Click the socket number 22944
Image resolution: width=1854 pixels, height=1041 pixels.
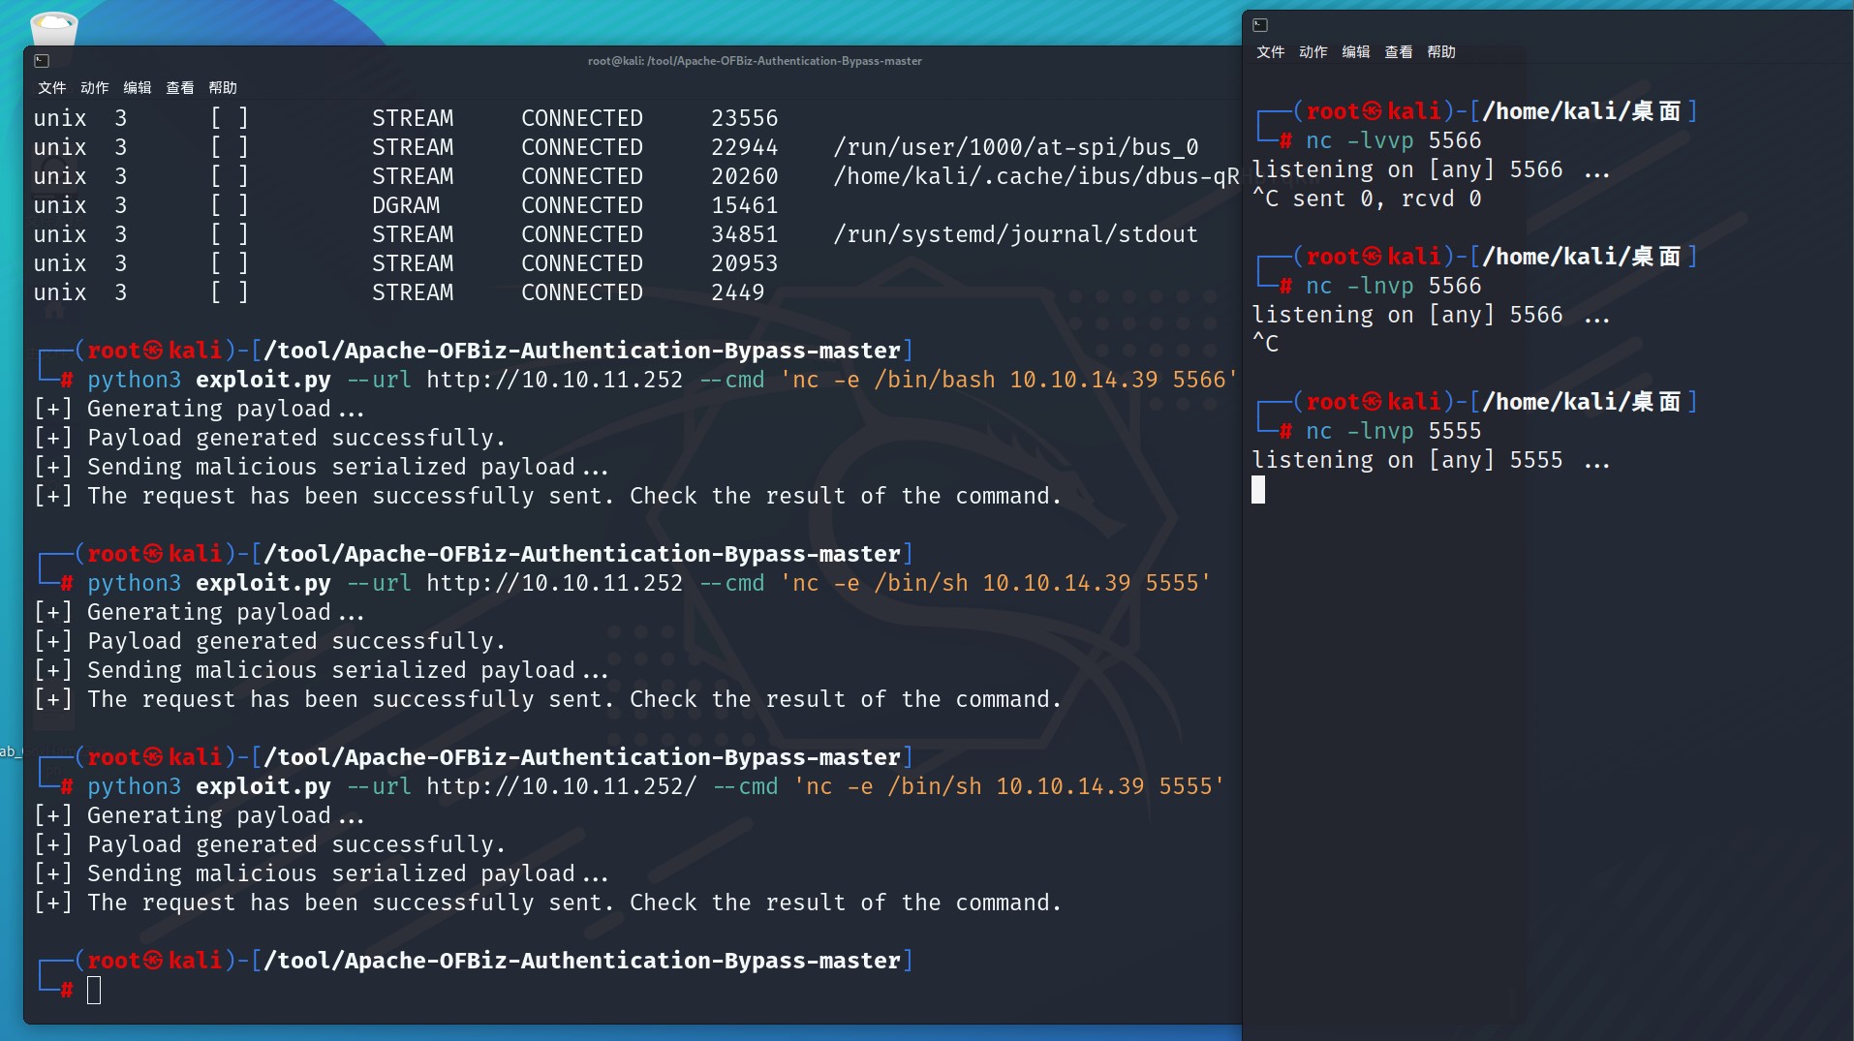745,147
